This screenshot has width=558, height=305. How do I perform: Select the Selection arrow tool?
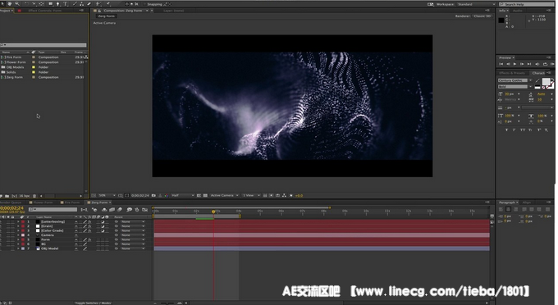click(2, 4)
